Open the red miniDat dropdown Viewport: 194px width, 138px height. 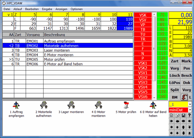190,109
